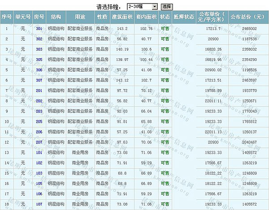Image resolution: width=269 pixels, height=210 pixels.
Task: Click room 206 link
Action: (39, 132)
